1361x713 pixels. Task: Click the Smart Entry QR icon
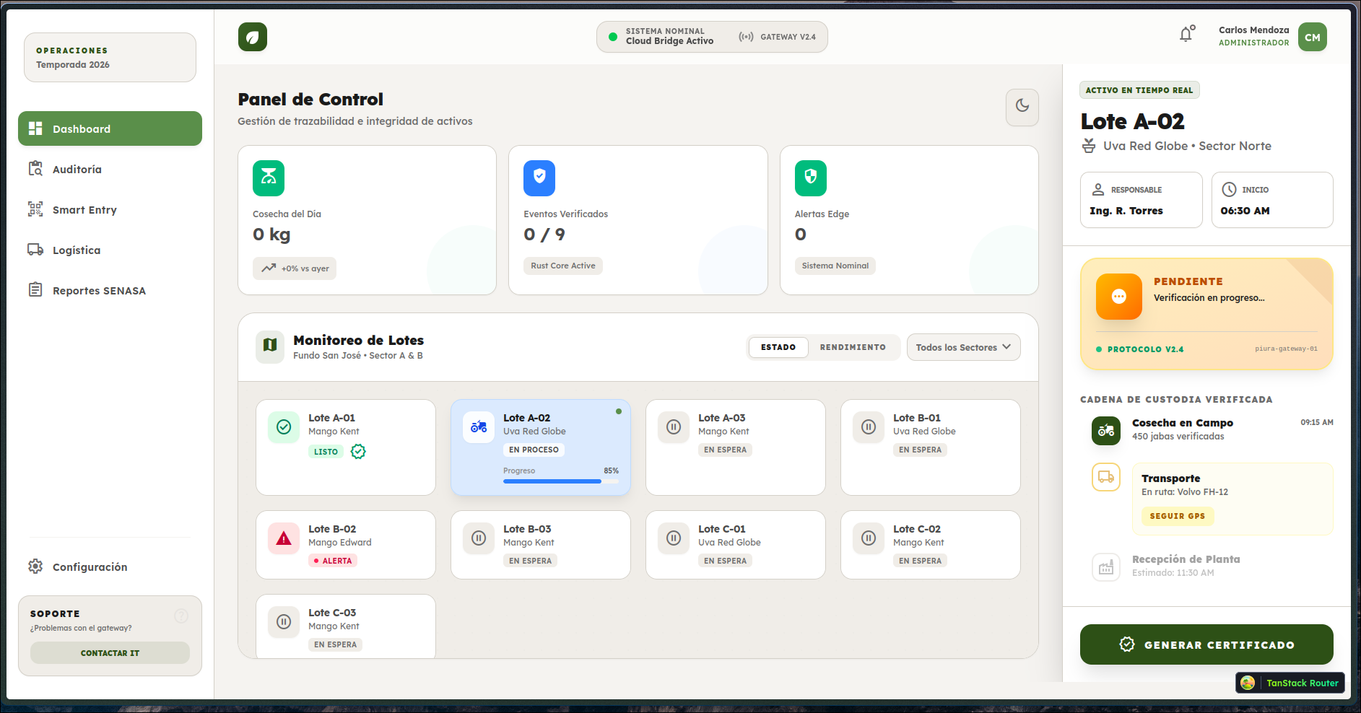[35, 209]
